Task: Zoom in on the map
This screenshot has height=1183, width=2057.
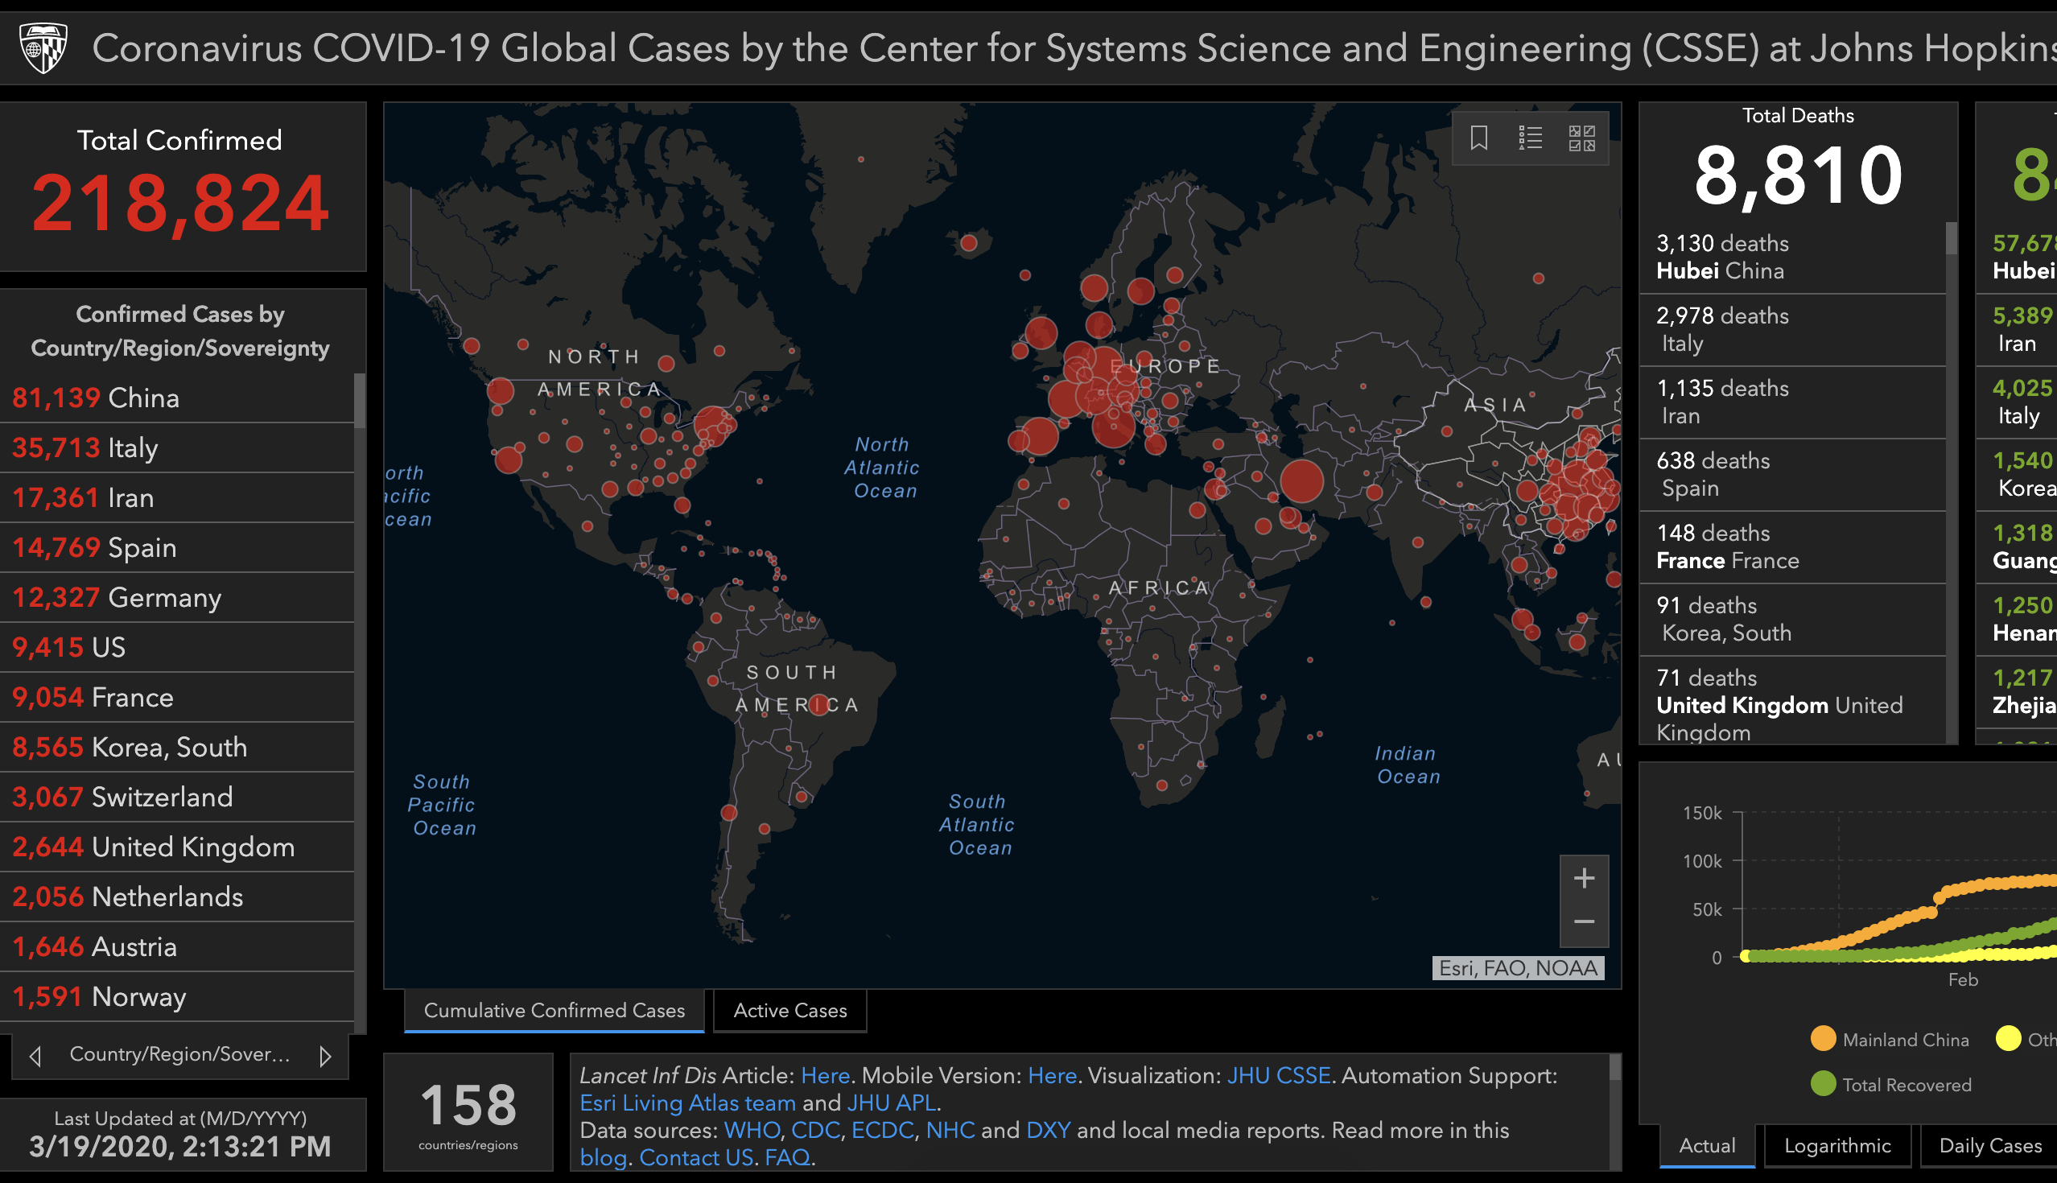Action: point(1583,878)
